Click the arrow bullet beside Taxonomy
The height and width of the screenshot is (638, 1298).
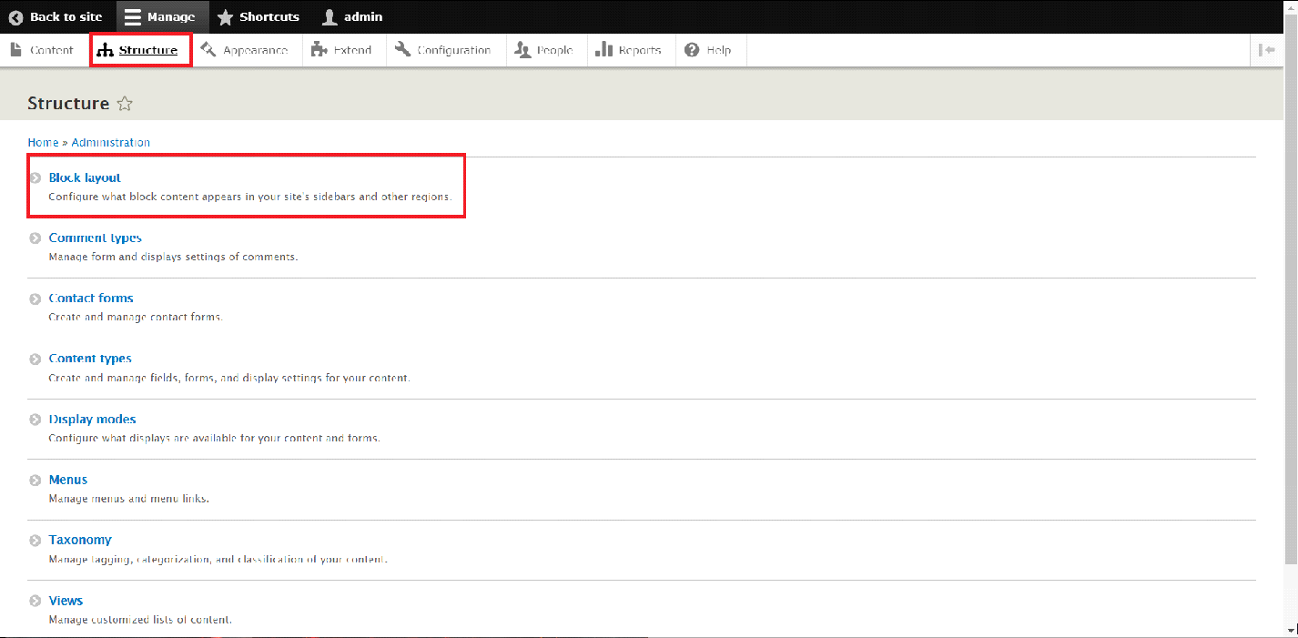35,541
